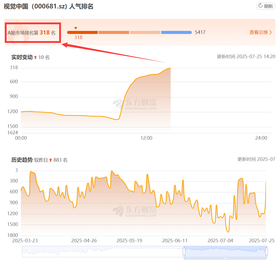Screen dimensions: 277x264
Task: Click the unselected overview area of the history slider
Action: click(x=103, y=251)
